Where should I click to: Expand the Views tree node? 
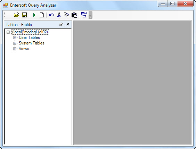coord(15,49)
